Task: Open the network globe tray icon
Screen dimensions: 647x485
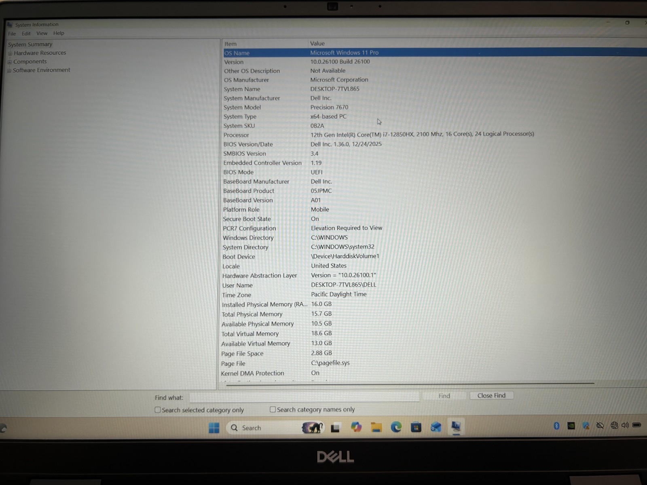Action: 614,425
